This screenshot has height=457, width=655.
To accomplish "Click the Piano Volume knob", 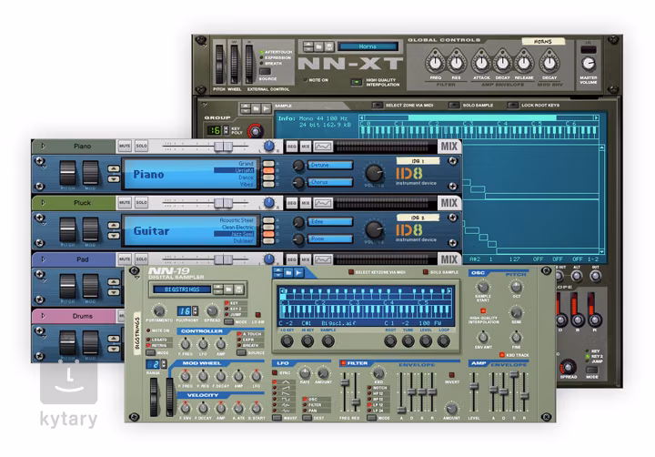I will click(374, 174).
